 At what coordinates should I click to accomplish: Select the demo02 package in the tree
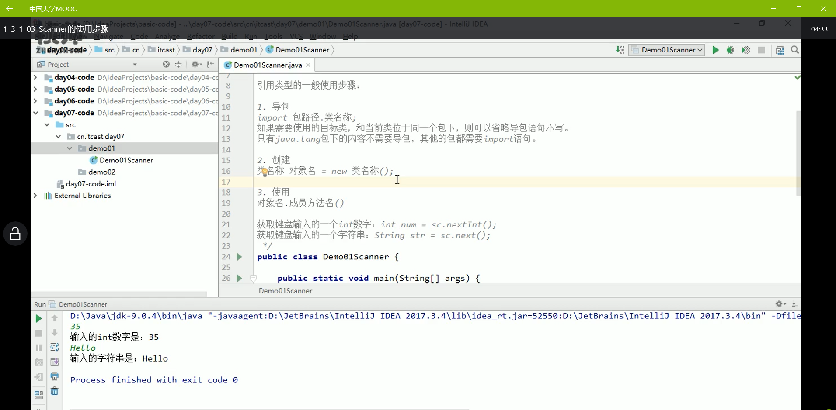(x=97, y=172)
